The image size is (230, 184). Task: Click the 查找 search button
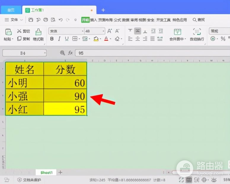pos(199,20)
